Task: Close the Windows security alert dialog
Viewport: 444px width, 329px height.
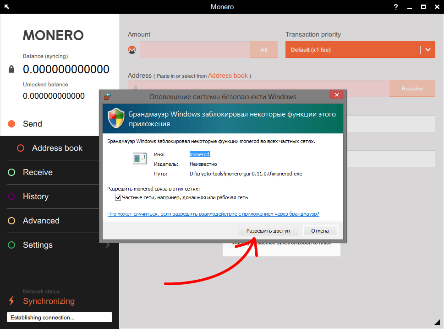Action: click(x=336, y=95)
